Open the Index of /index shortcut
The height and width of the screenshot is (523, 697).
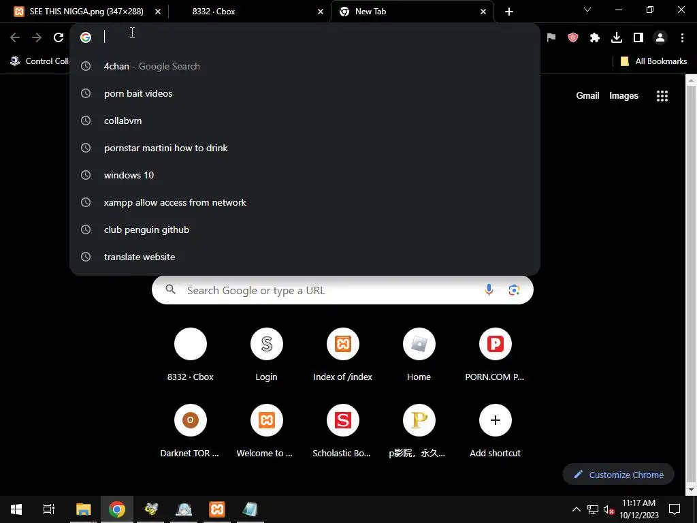[343, 355]
